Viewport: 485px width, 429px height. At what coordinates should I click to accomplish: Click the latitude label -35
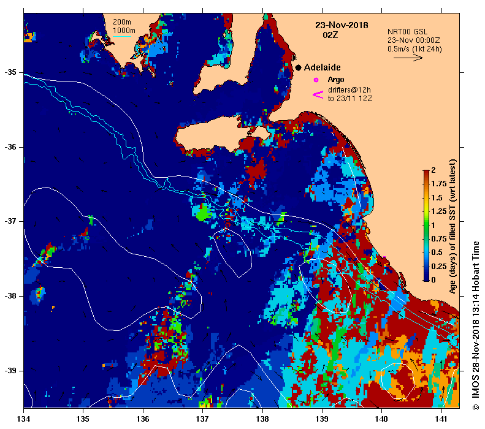pos(10,72)
